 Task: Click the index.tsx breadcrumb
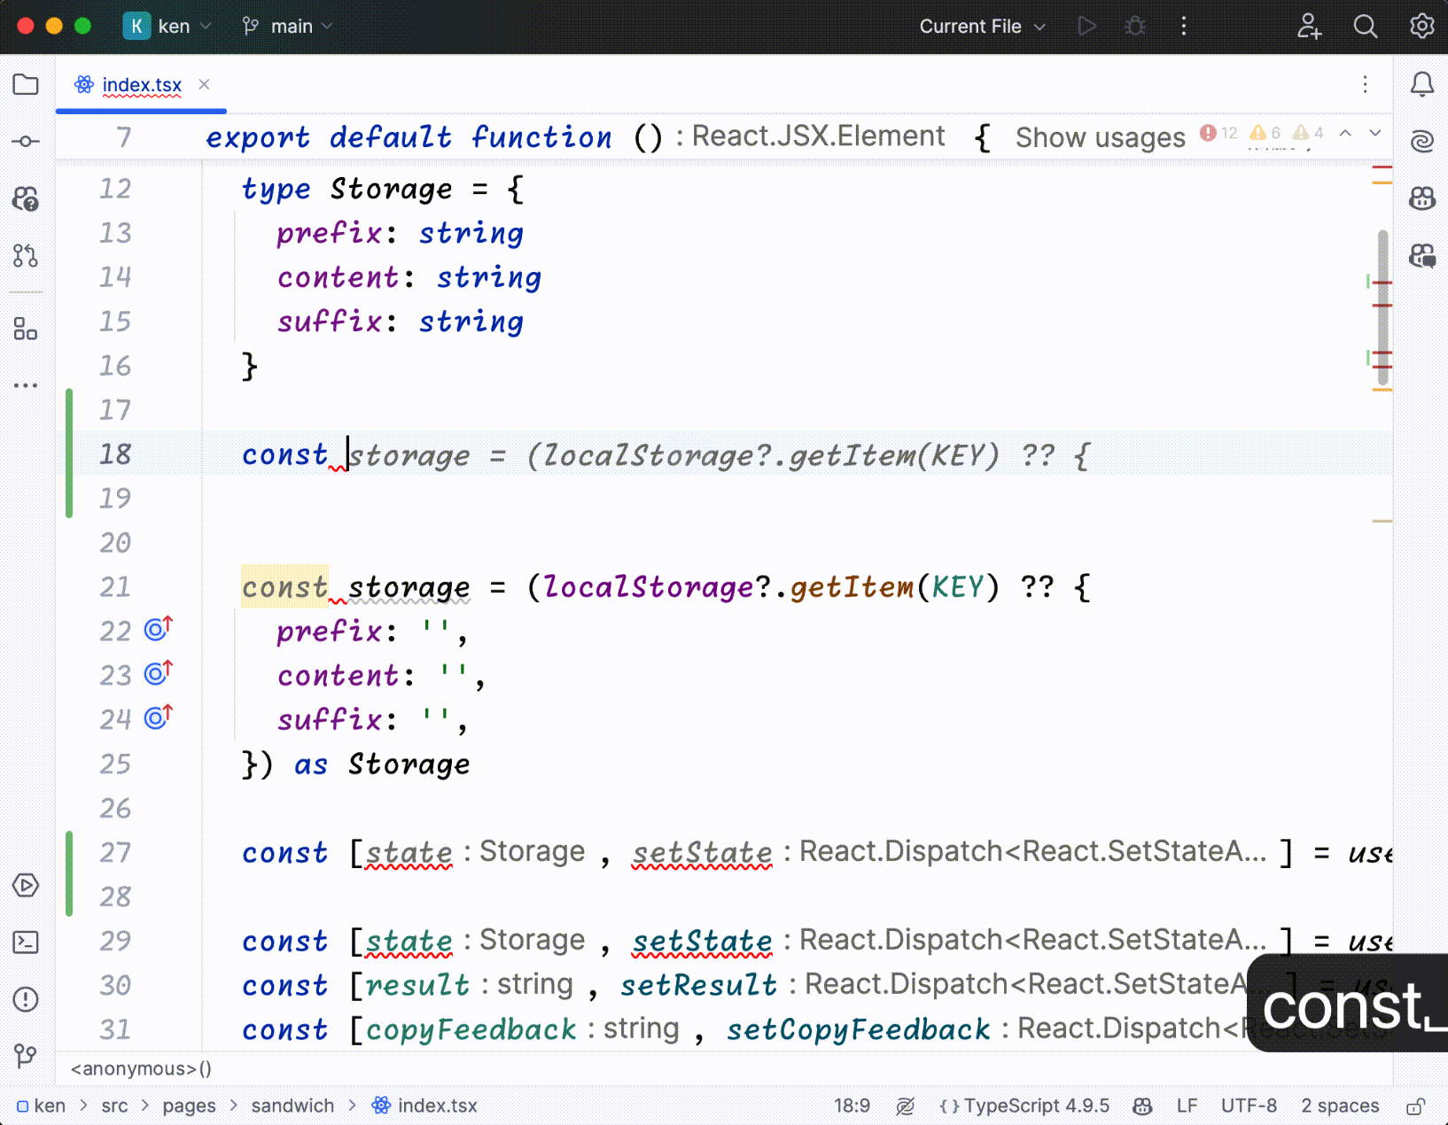[424, 1106]
